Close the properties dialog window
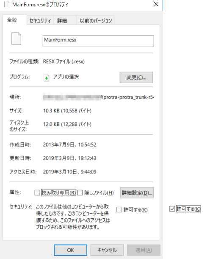 156,5
